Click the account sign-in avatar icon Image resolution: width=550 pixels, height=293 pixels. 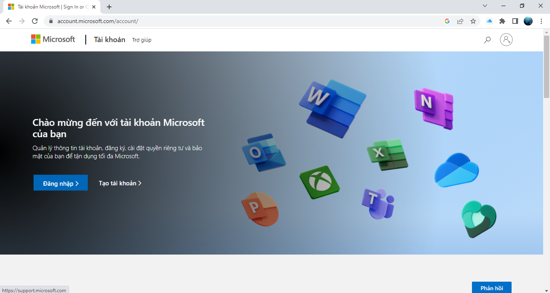point(506,40)
